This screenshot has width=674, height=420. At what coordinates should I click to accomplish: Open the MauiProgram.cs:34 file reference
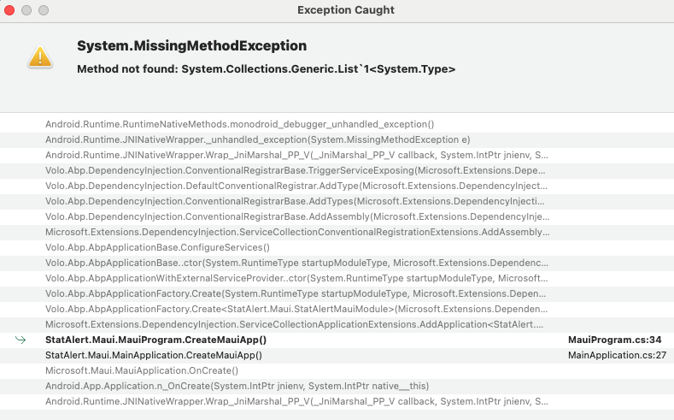[x=614, y=340]
